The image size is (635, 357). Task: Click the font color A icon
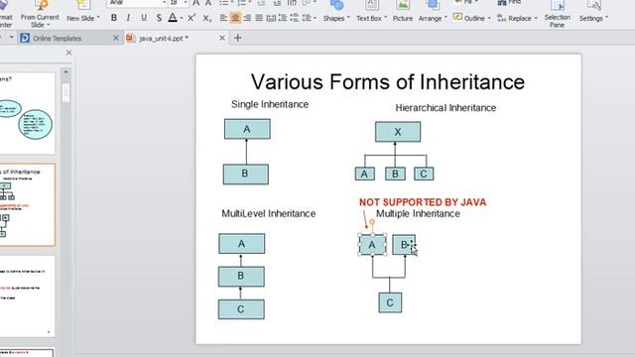[173, 18]
